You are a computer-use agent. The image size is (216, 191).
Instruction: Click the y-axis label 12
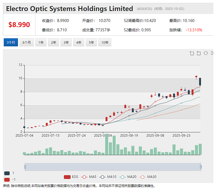click(x=20, y=65)
